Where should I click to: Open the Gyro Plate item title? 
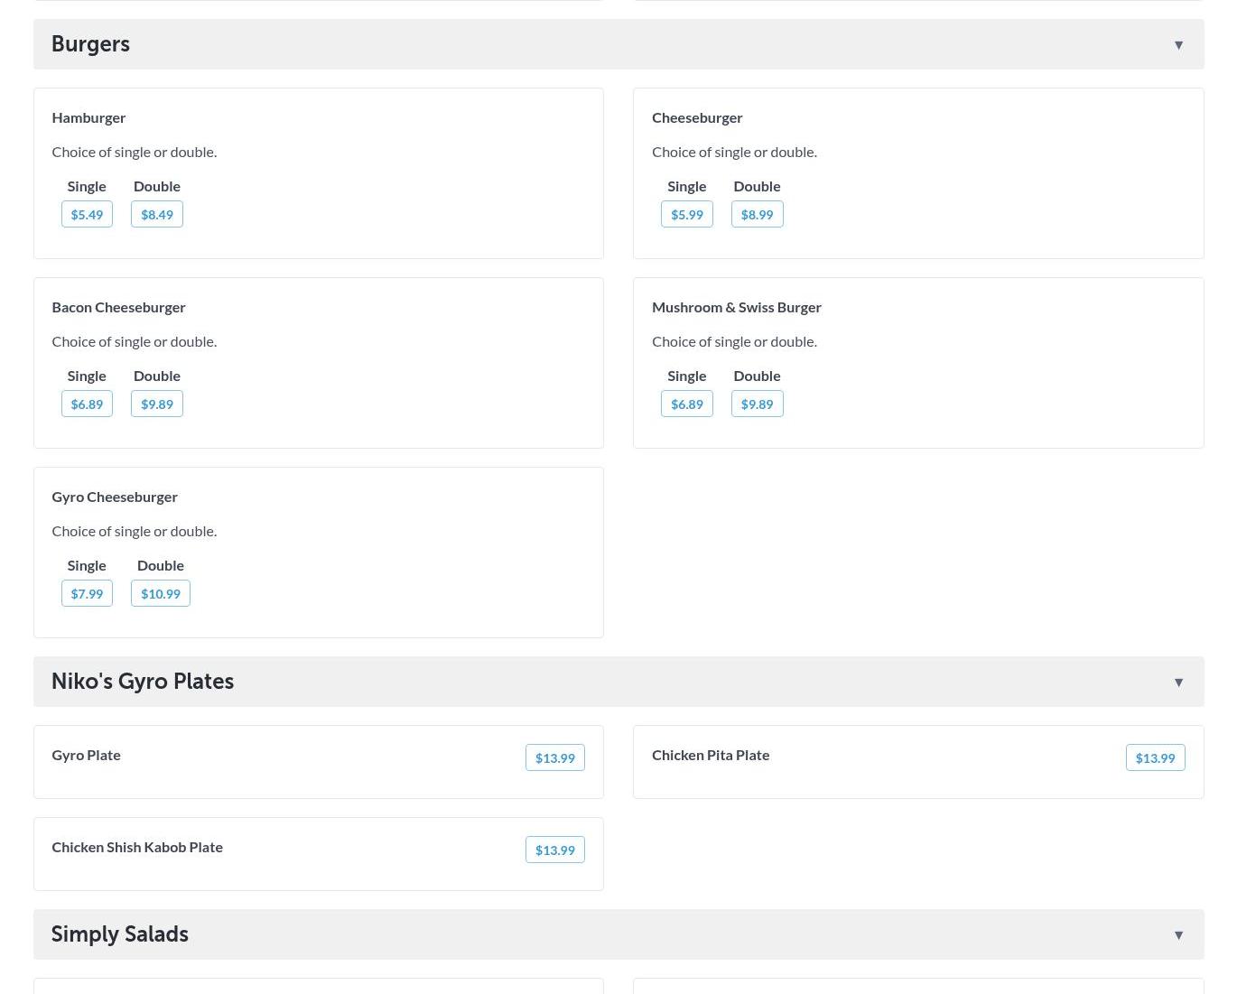[x=86, y=756]
